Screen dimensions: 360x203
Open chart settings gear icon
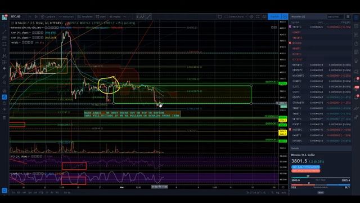[251, 16]
